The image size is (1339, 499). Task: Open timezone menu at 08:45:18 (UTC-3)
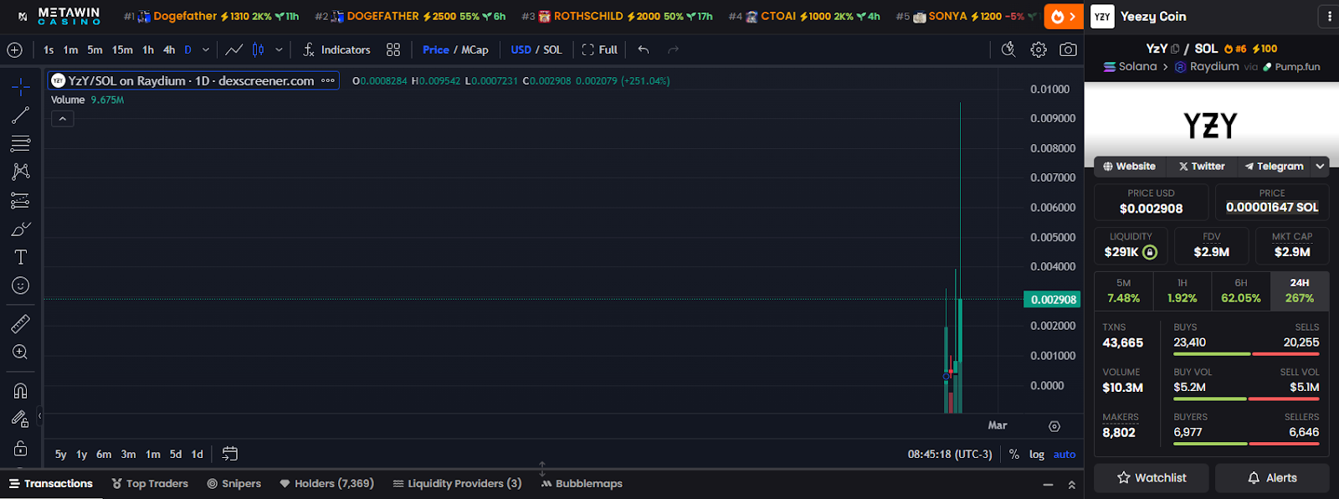tap(950, 455)
